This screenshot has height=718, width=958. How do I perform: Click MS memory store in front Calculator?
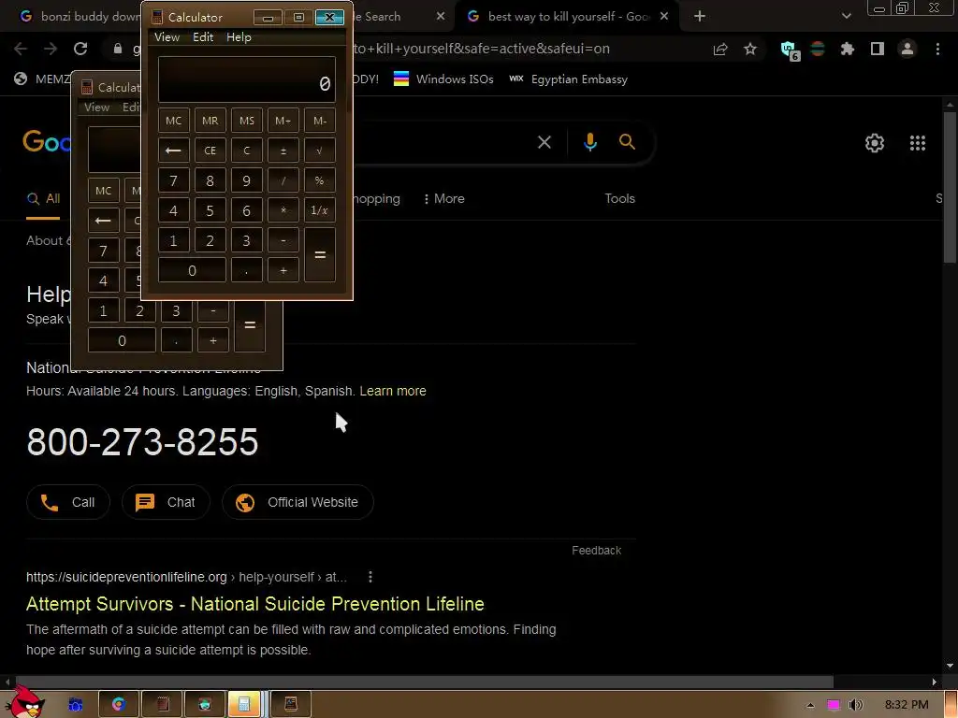[247, 121]
